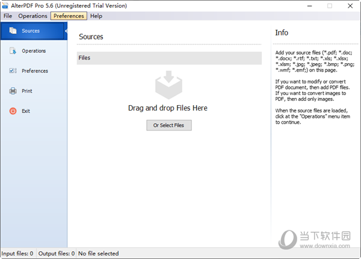Choose the Print label in sidebar

(x=27, y=91)
